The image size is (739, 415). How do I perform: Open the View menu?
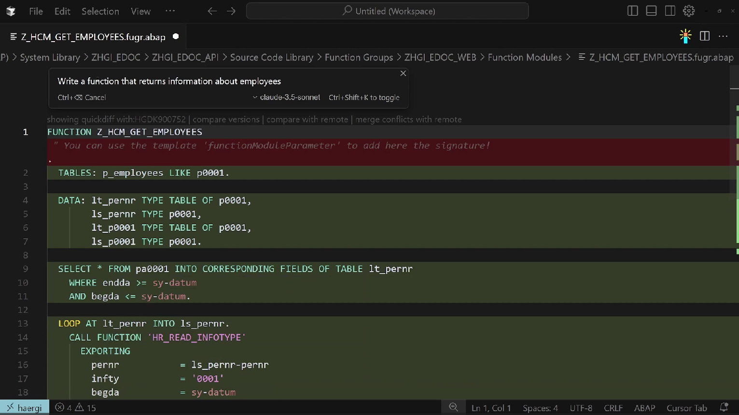pyautogui.click(x=140, y=11)
